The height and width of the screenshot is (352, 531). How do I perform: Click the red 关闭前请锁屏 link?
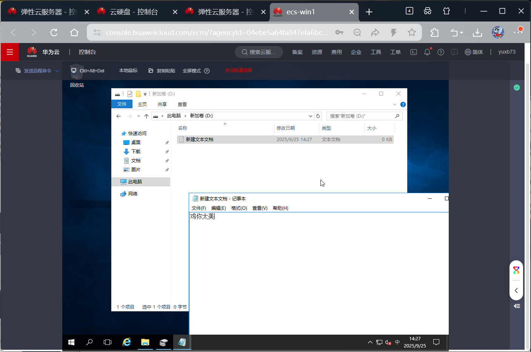click(239, 71)
